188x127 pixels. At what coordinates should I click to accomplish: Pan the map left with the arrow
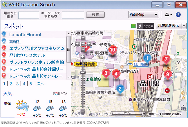click(x=77, y=44)
